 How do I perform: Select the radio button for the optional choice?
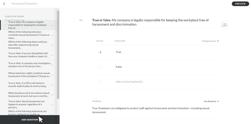pos(100,82)
